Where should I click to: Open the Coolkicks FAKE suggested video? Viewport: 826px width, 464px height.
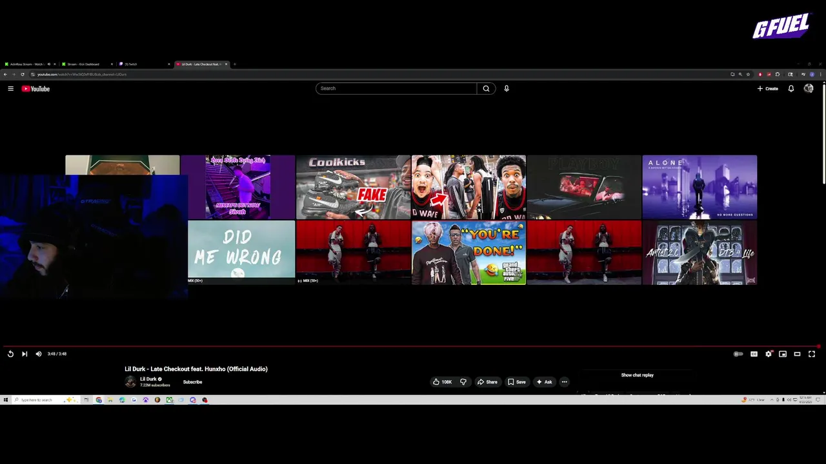pos(353,187)
